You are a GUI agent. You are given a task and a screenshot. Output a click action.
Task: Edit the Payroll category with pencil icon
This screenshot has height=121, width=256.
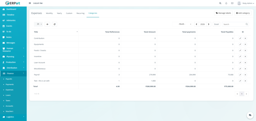(x=240, y=75)
